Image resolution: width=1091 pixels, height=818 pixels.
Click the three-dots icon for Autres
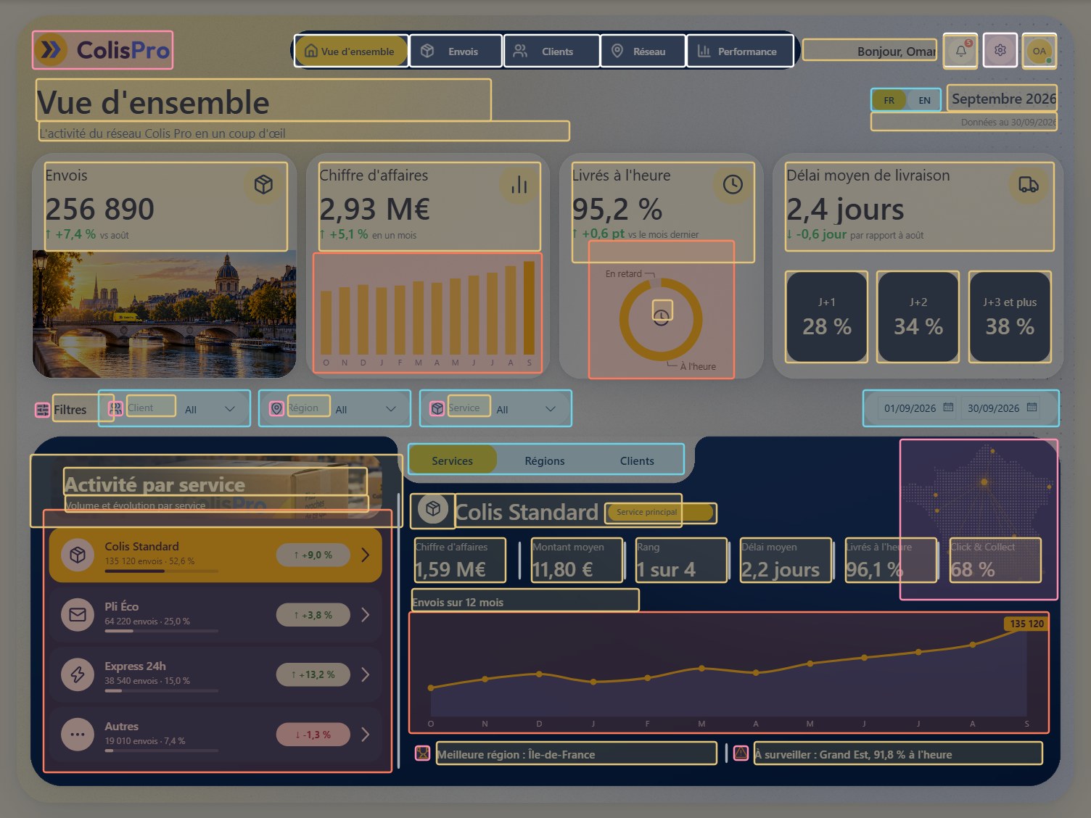78,735
